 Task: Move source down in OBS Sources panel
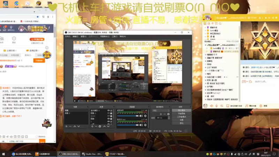[x=108, y=126]
